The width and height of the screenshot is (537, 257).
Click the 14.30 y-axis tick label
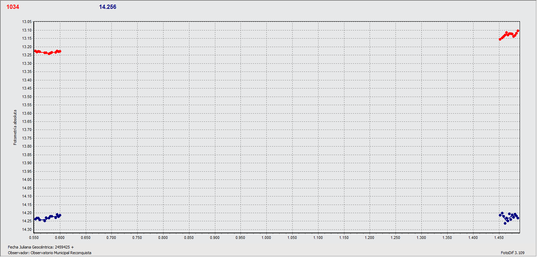(27, 229)
